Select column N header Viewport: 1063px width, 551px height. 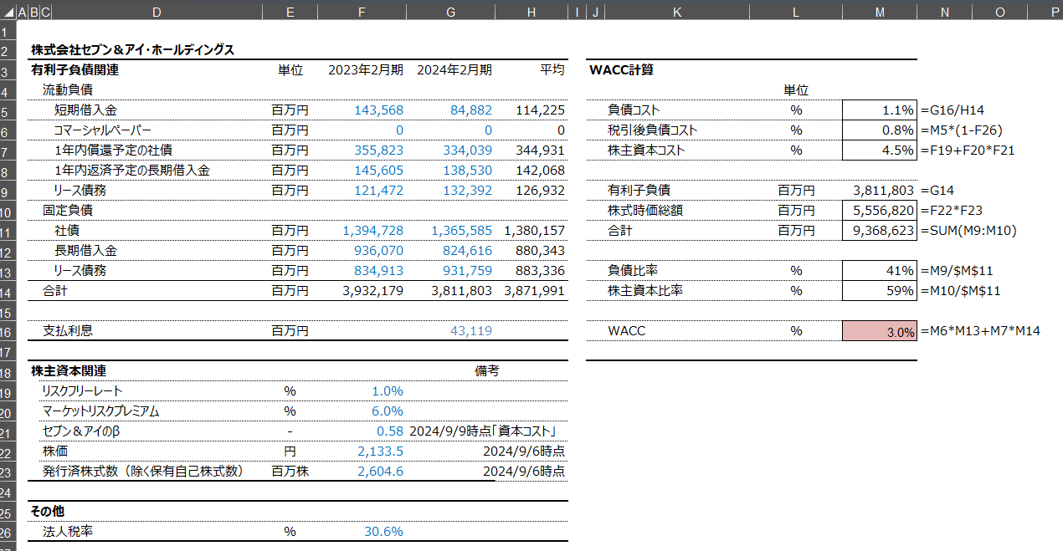(945, 12)
